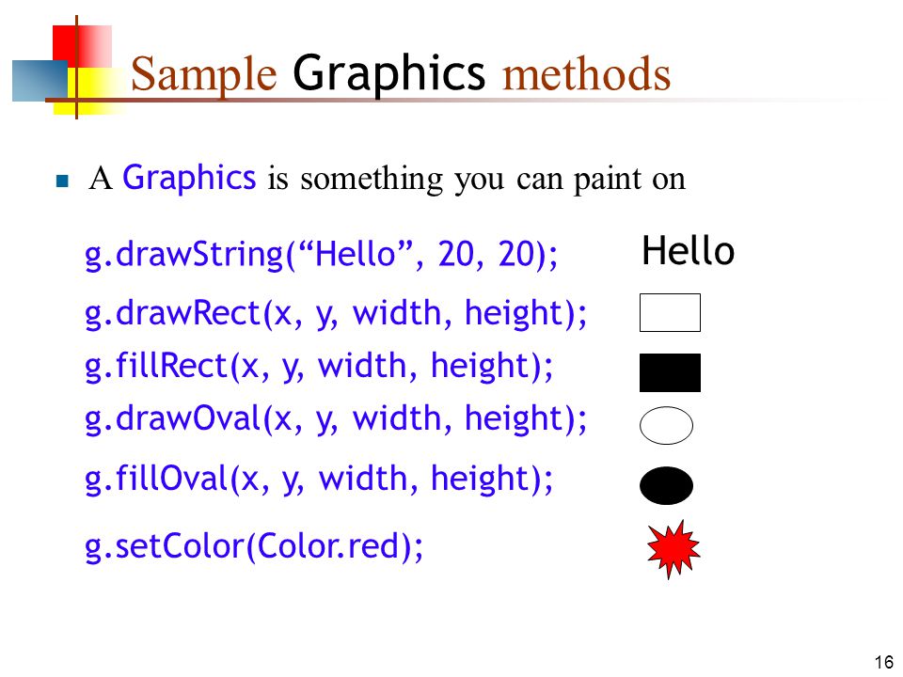Click the g.setColor(Color.red) line
This screenshot has width=903, height=677.
coord(254,546)
